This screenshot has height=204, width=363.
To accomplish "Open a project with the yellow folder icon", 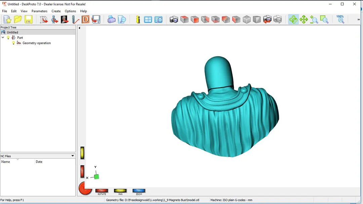I will point(18,19).
